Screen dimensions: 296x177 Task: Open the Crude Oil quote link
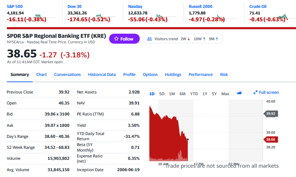tap(258, 7)
